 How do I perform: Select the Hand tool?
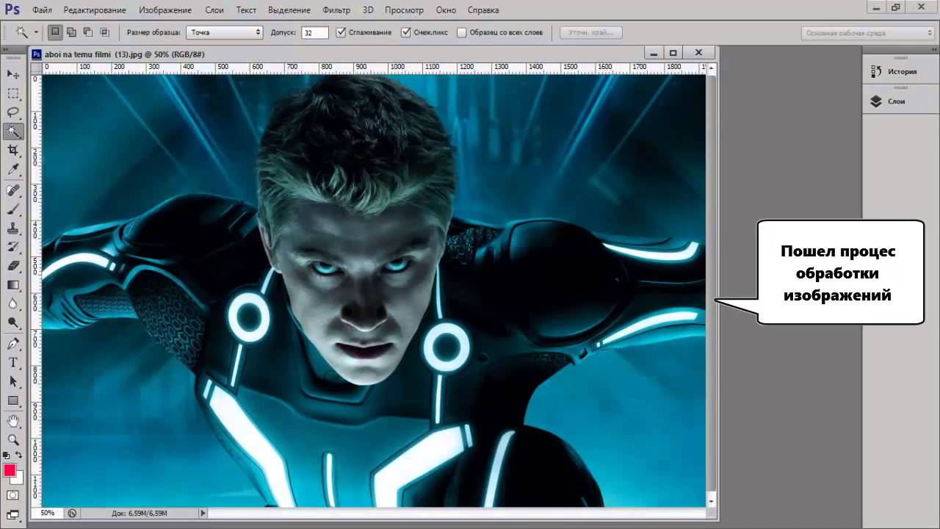(13, 421)
